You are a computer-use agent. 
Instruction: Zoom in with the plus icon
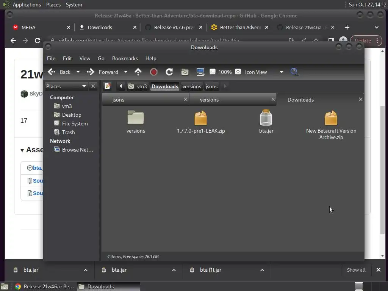(238, 72)
